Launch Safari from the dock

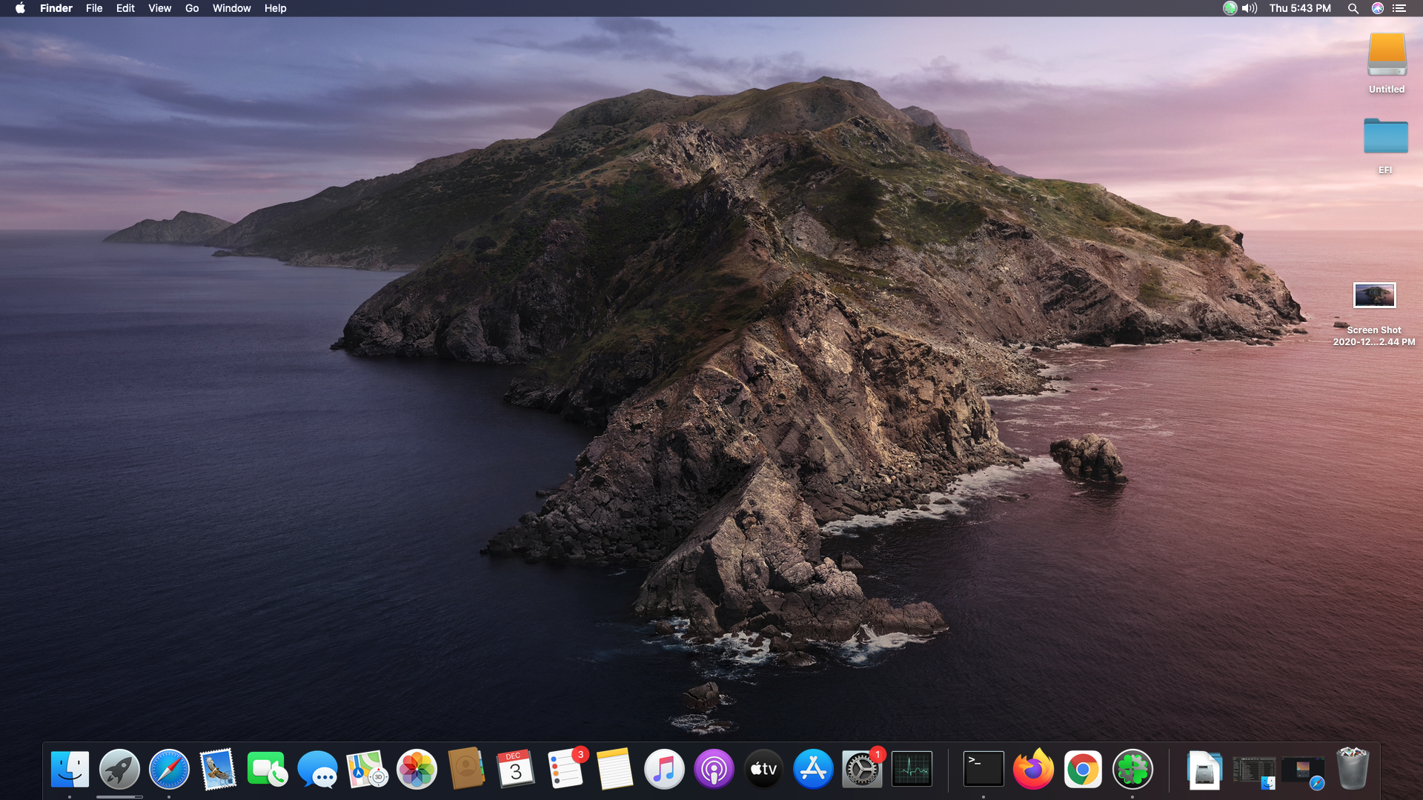click(169, 770)
